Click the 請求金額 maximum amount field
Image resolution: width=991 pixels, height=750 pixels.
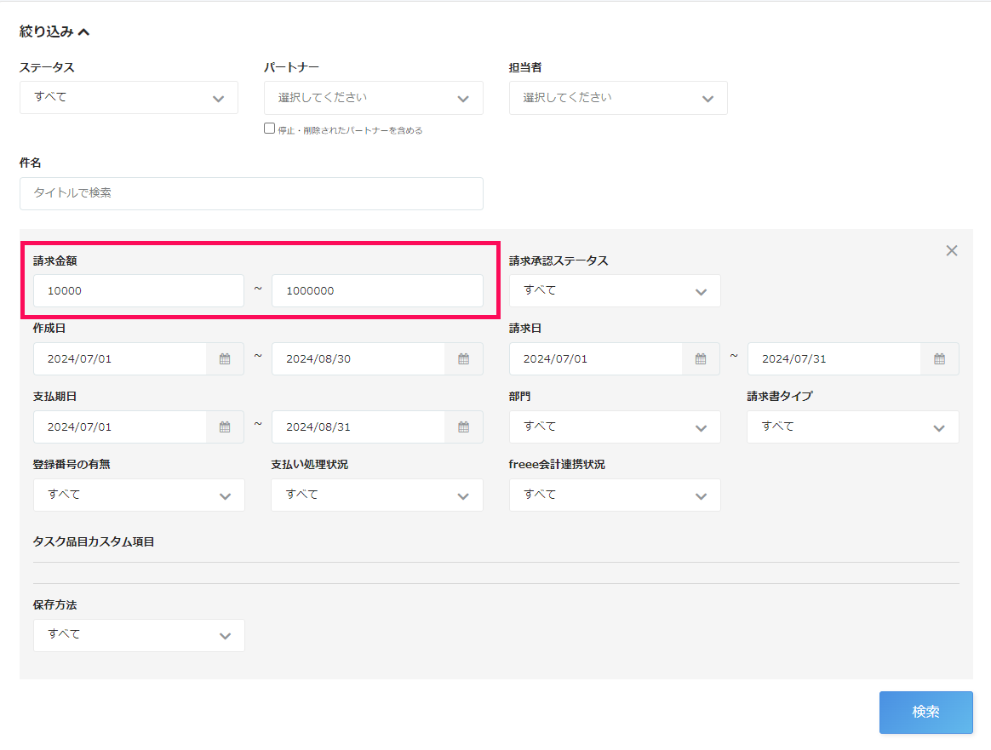click(377, 291)
